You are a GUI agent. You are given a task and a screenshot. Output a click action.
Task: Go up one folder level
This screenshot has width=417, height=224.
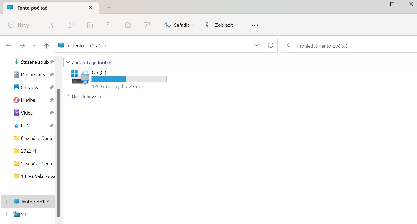[x=47, y=46]
